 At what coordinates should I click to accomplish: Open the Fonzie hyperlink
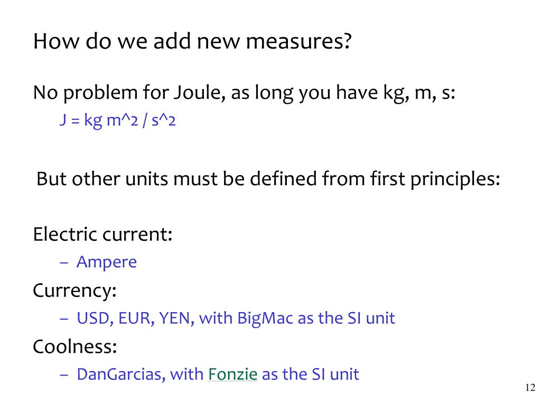tap(232, 374)
